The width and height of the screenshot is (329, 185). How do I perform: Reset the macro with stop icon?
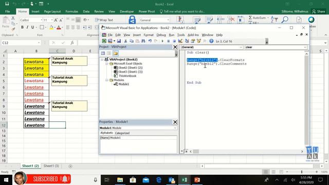click(x=174, y=41)
